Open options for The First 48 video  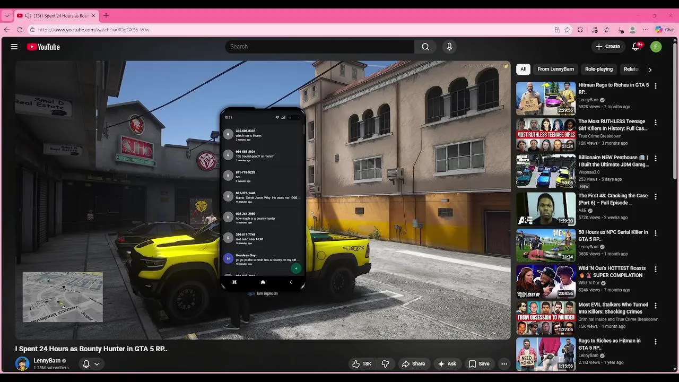(656, 197)
